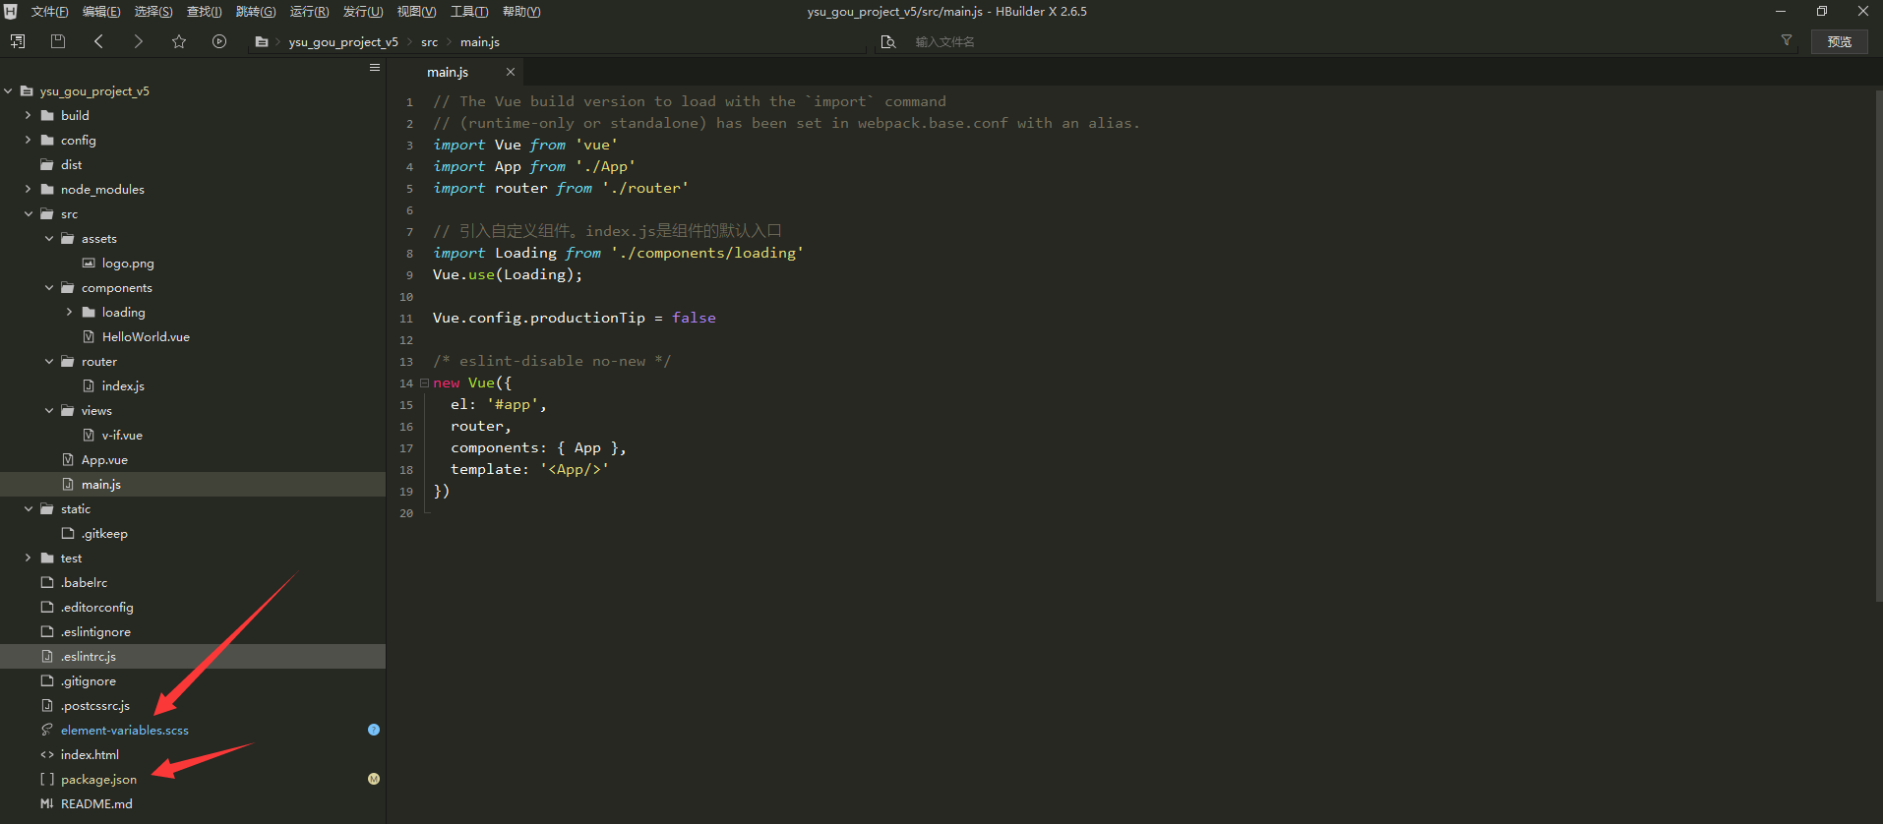
Task: Open the 工具(T) menu
Action: coord(468,12)
